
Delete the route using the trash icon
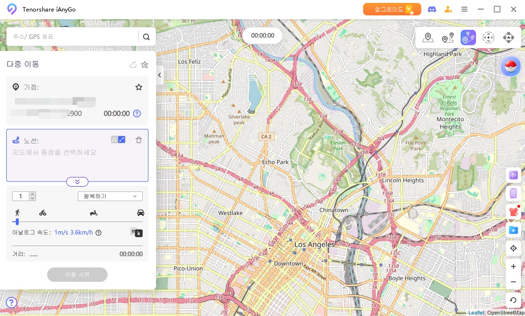click(x=139, y=140)
